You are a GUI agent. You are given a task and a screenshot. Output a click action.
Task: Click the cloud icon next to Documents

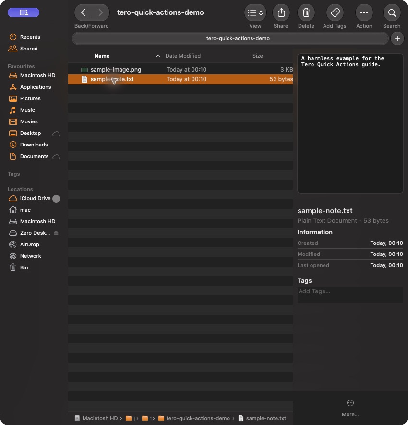[56, 157]
